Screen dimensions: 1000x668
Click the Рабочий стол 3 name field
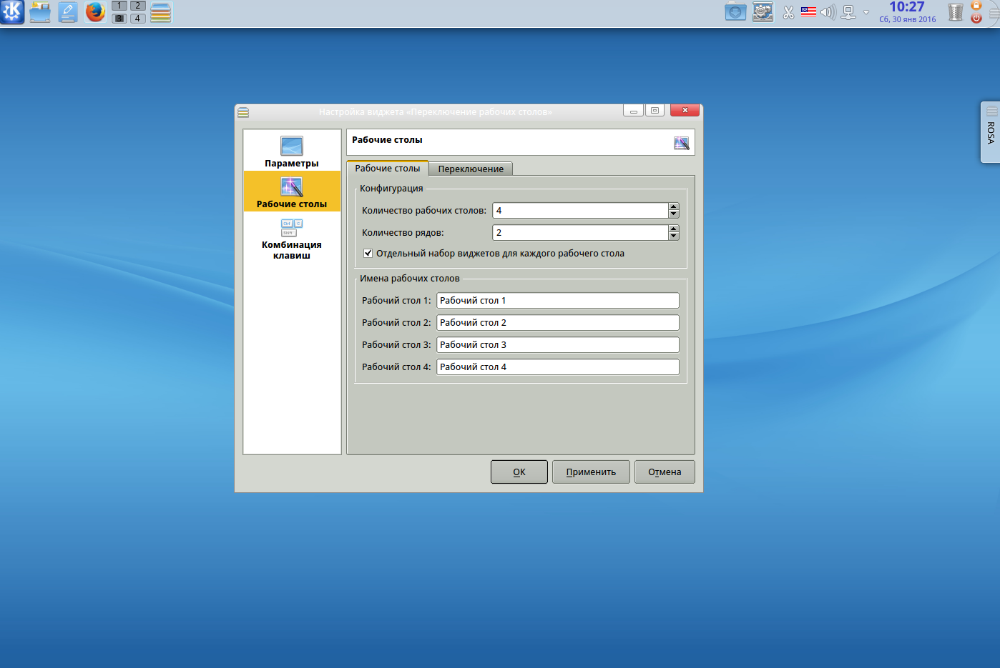coord(557,345)
